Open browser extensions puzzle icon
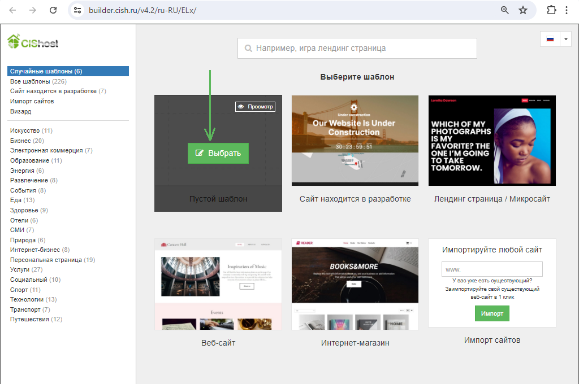The width and height of the screenshot is (579, 384). click(551, 10)
